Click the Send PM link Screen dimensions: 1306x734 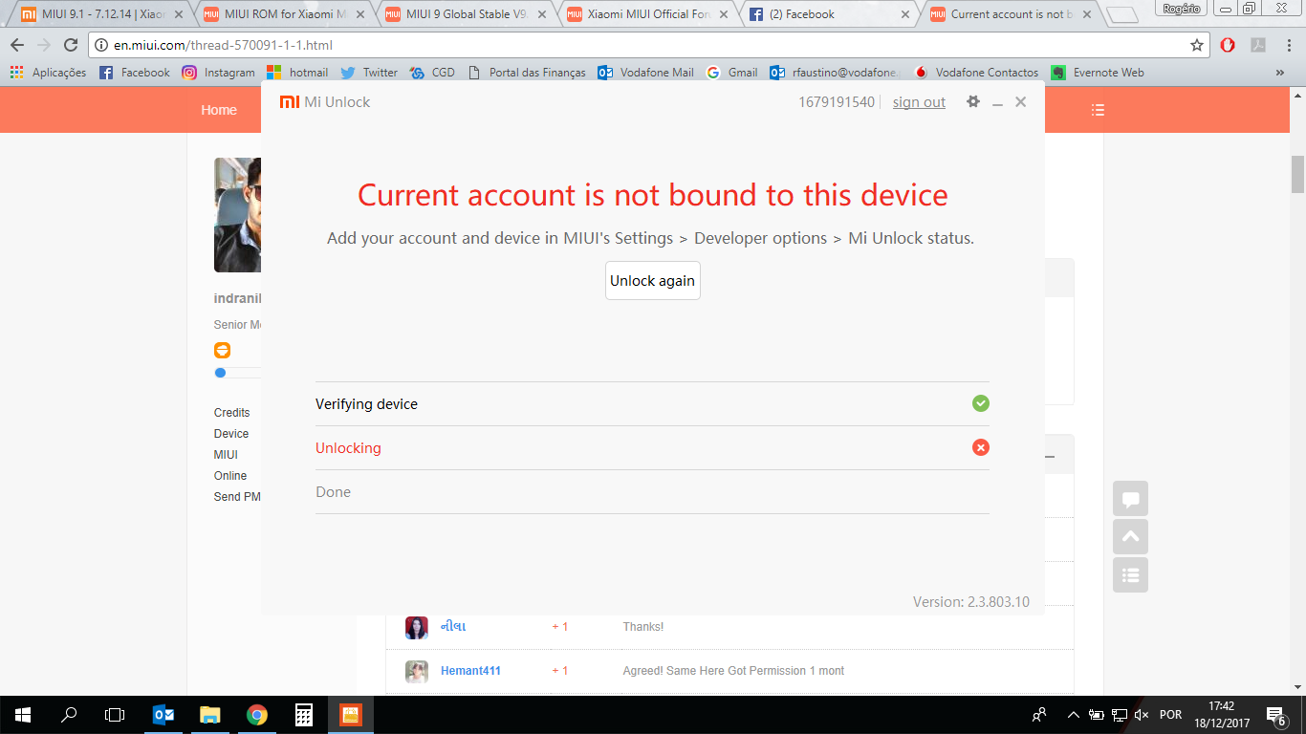coord(237,497)
